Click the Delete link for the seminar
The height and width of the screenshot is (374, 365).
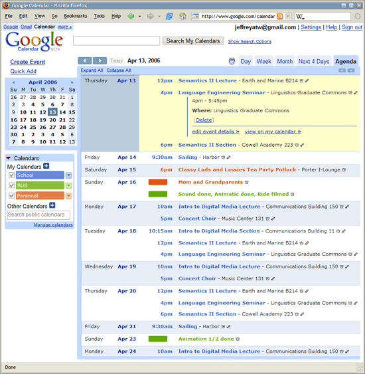click(x=204, y=120)
